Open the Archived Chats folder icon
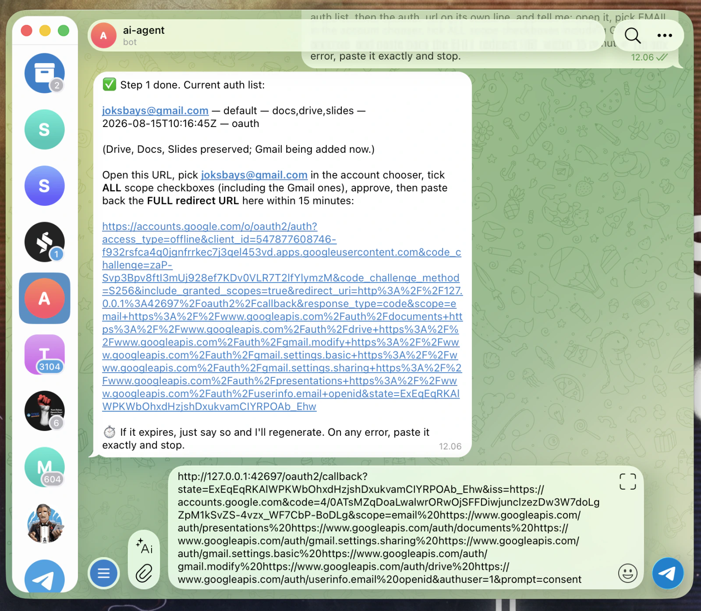The height and width of the screenshot is (611, 701). [44, 73]
